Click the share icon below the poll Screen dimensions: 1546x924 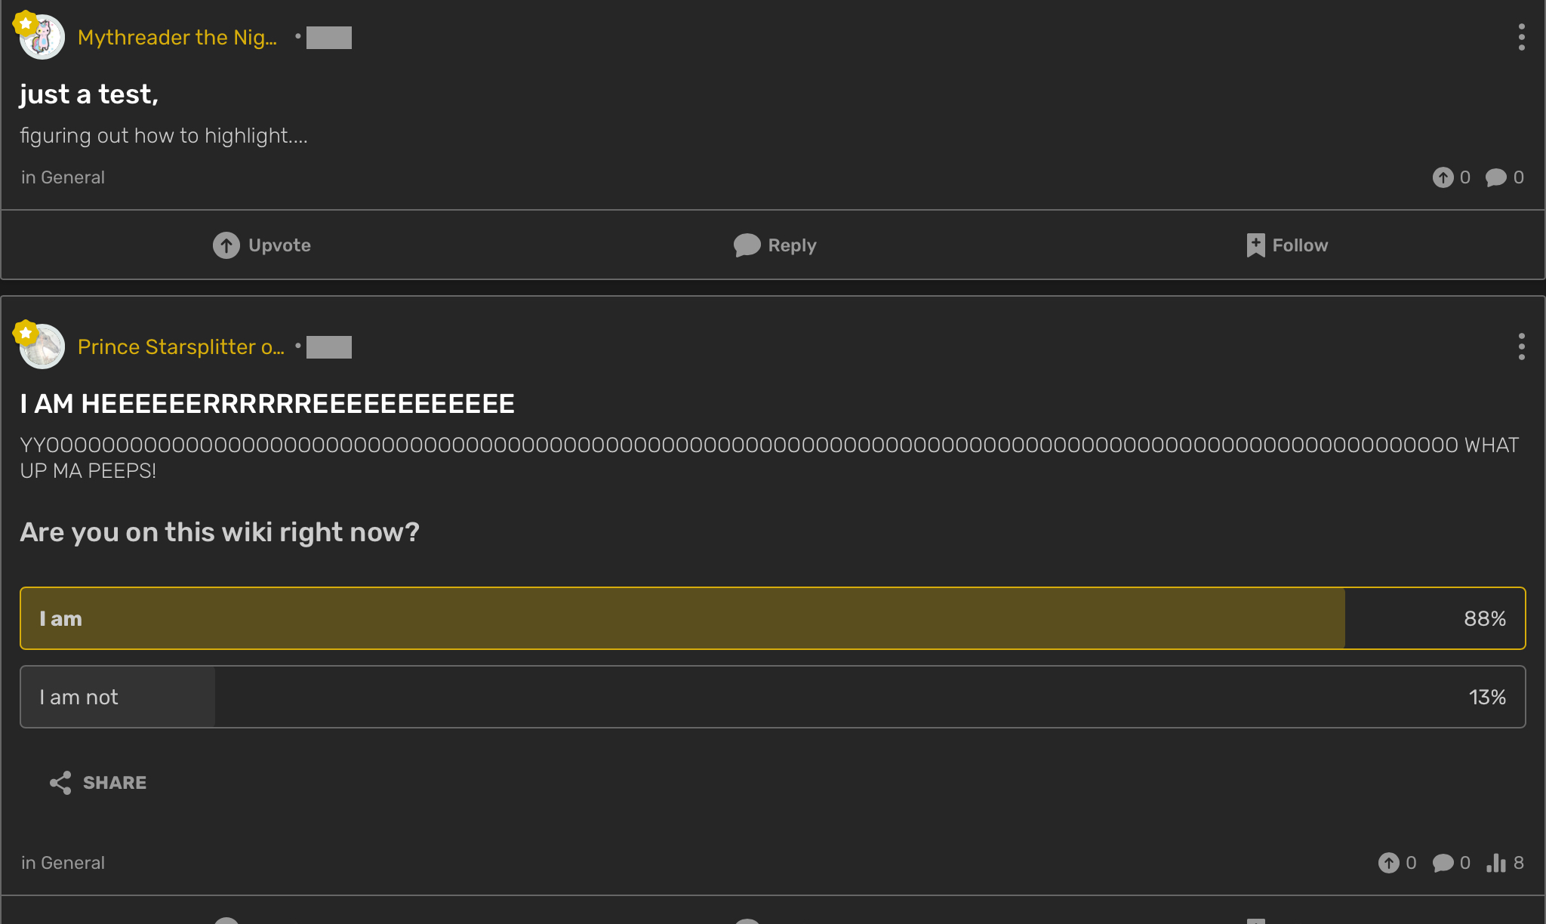tap(60, 783)
